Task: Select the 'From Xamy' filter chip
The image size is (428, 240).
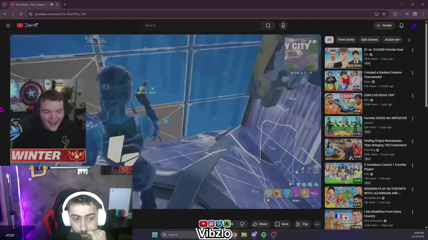Action: 346,40
